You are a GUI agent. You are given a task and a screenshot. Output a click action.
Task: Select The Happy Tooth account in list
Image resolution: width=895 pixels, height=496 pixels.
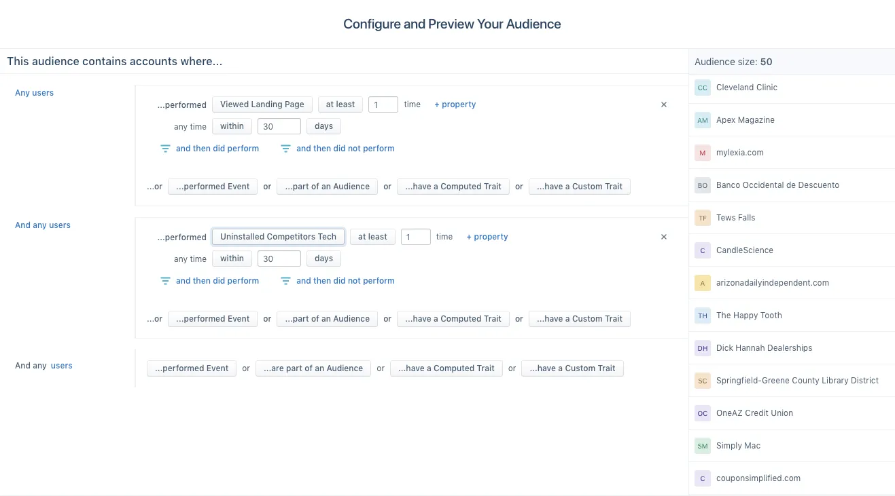749,316
